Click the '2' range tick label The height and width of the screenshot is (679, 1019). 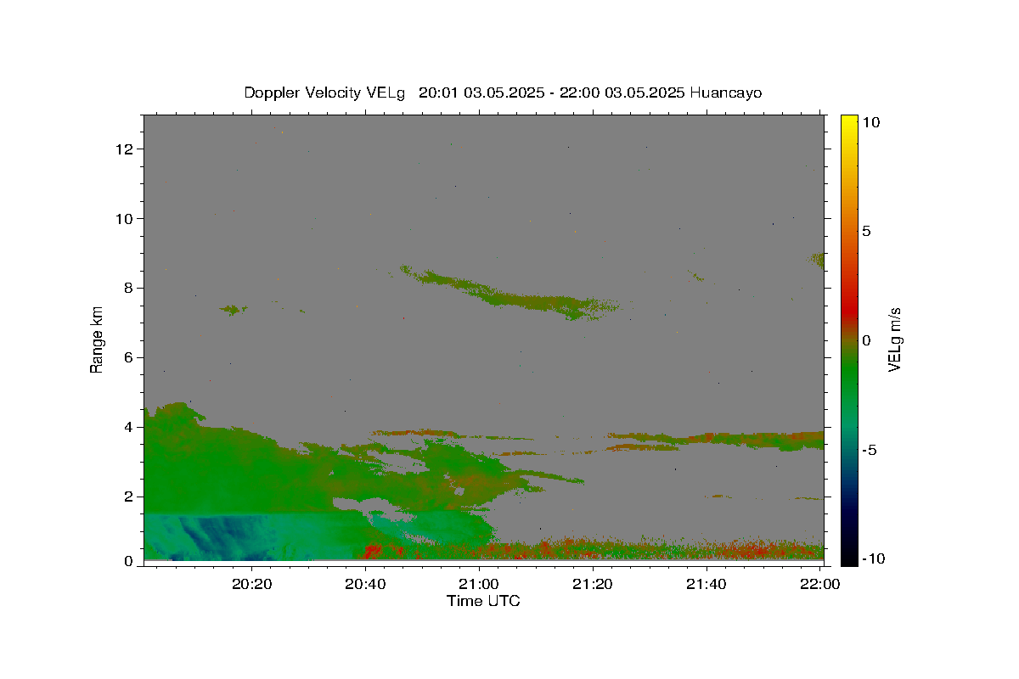130,497
